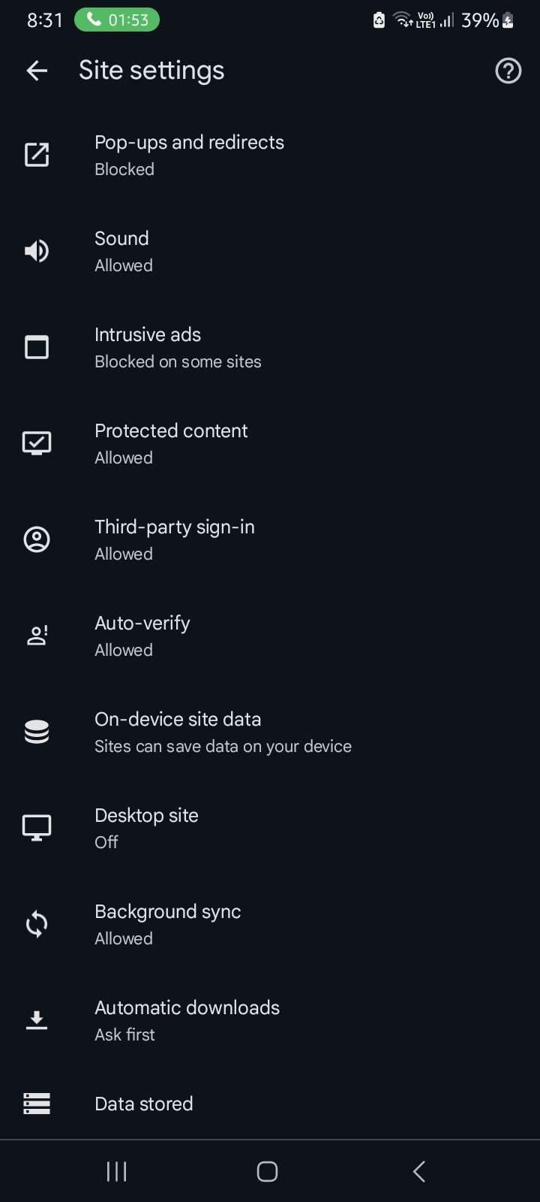Open Automatic downloads setting
The width and height of the screenshot is (540, 1202).
(x=187, y=1020)
